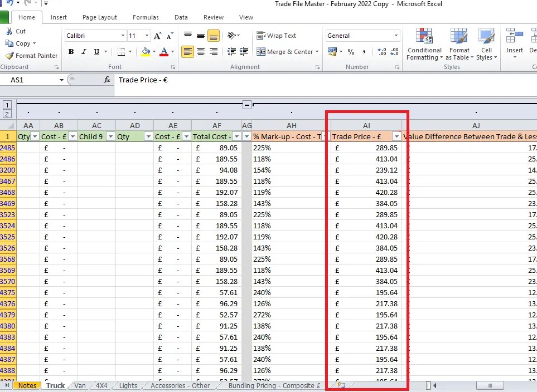This screenshot has height=392, width=537.
Task: Open filter on Trade Price - £ header
Action: (396, 136)
